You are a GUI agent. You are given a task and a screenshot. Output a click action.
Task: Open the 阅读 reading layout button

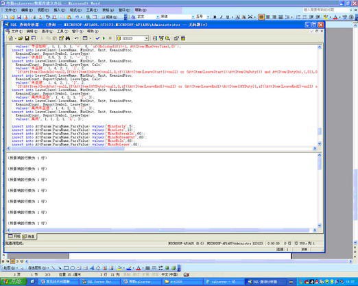[x=109, y=17]
